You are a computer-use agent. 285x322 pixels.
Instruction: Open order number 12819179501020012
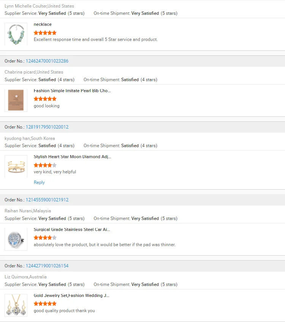tap(47, 127)
